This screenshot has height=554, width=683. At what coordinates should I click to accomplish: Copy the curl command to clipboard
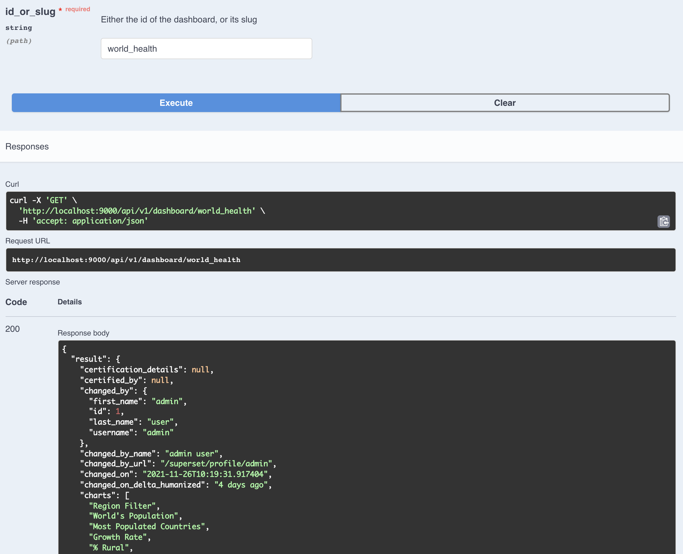coord(663,222)
